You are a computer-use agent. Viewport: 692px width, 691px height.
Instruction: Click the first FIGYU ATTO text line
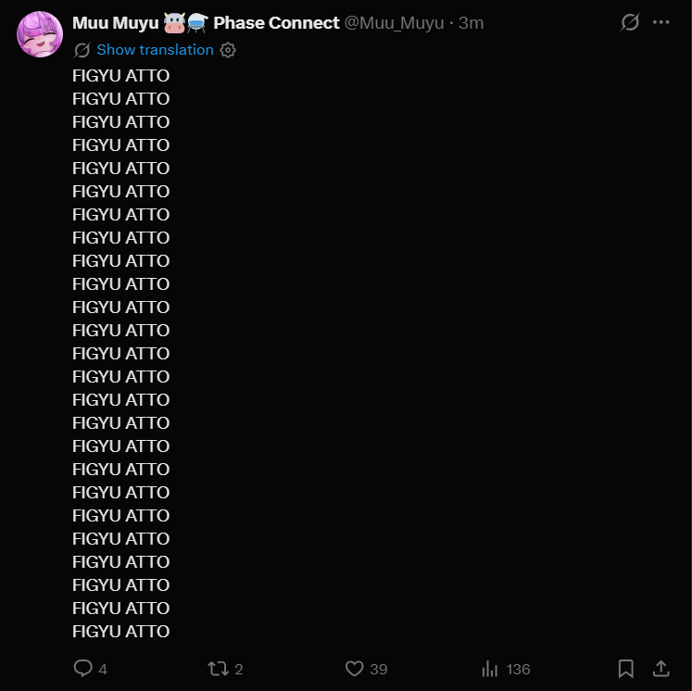[x=121, y=76]
